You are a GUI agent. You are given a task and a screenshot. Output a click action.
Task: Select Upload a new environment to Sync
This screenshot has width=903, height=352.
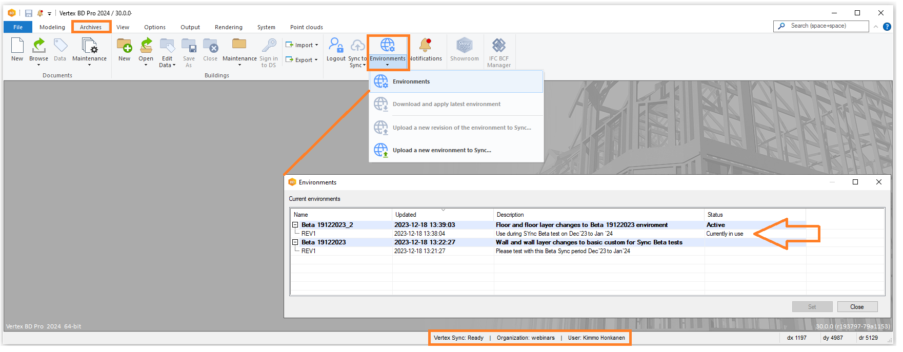coord(442,150)
